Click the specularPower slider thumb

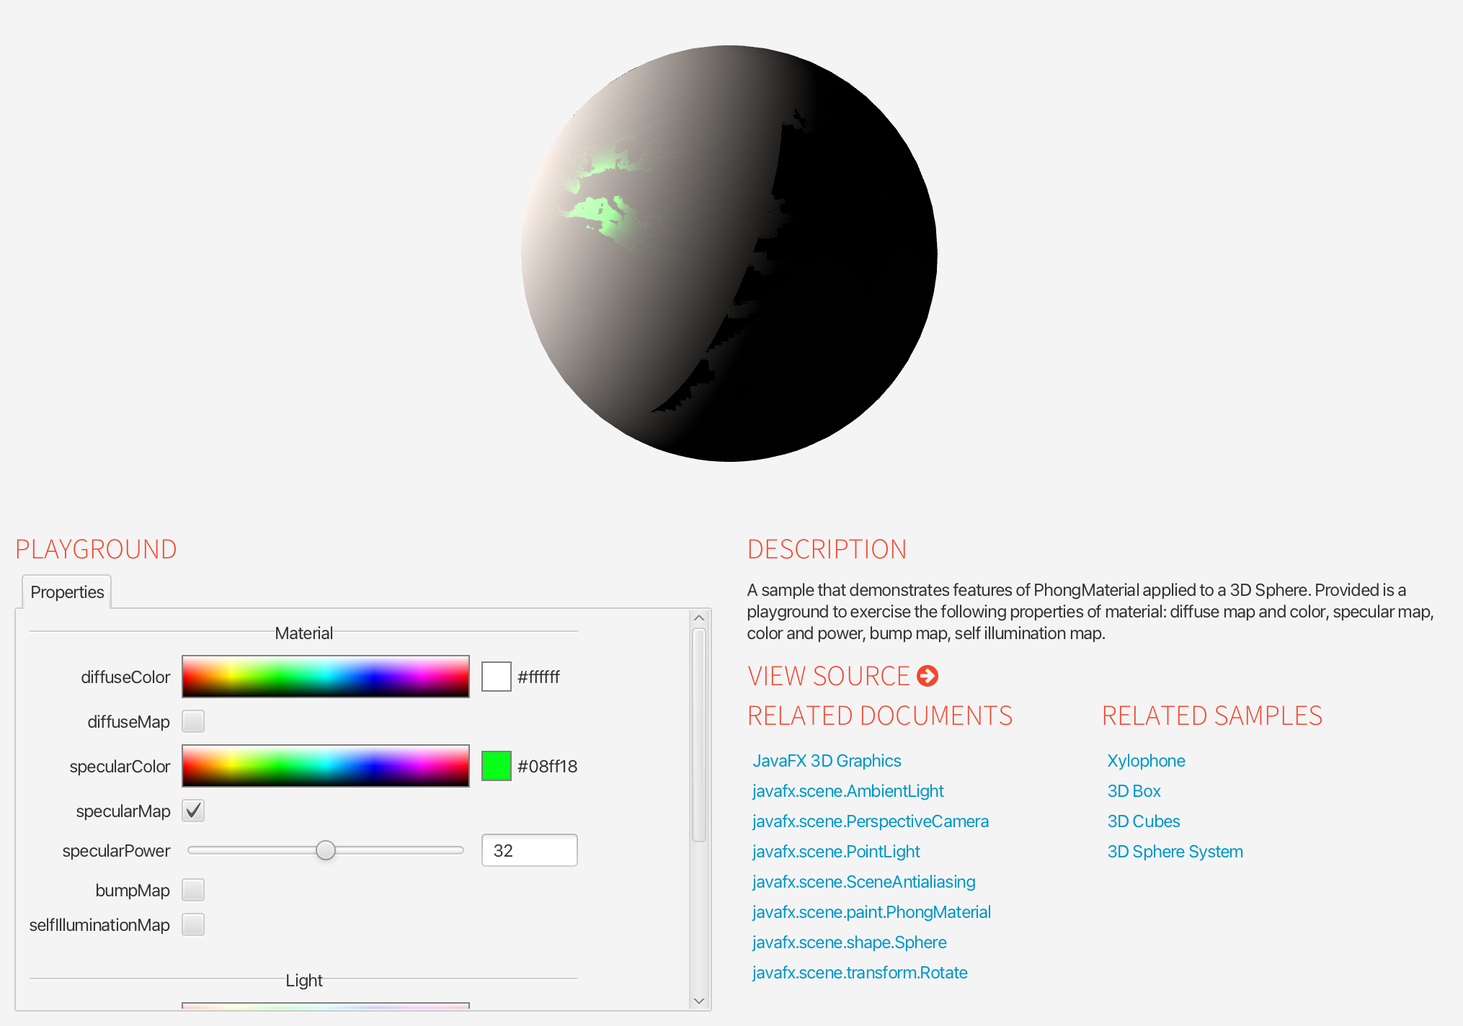[x=326, y=850]
